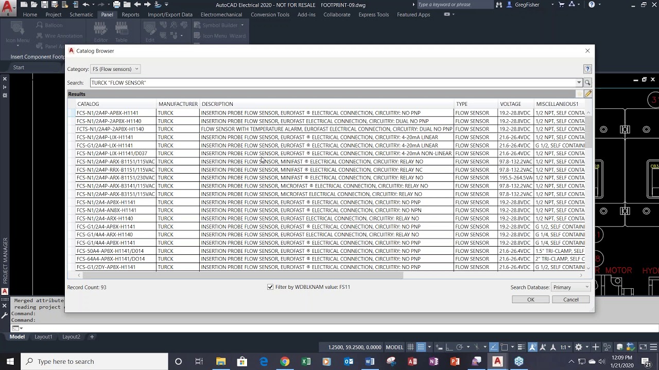Click the isolate objects icon in status bar

(607, 347)
